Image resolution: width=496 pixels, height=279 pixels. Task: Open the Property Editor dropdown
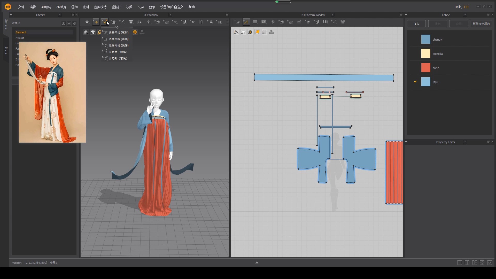tap(465, 142)
